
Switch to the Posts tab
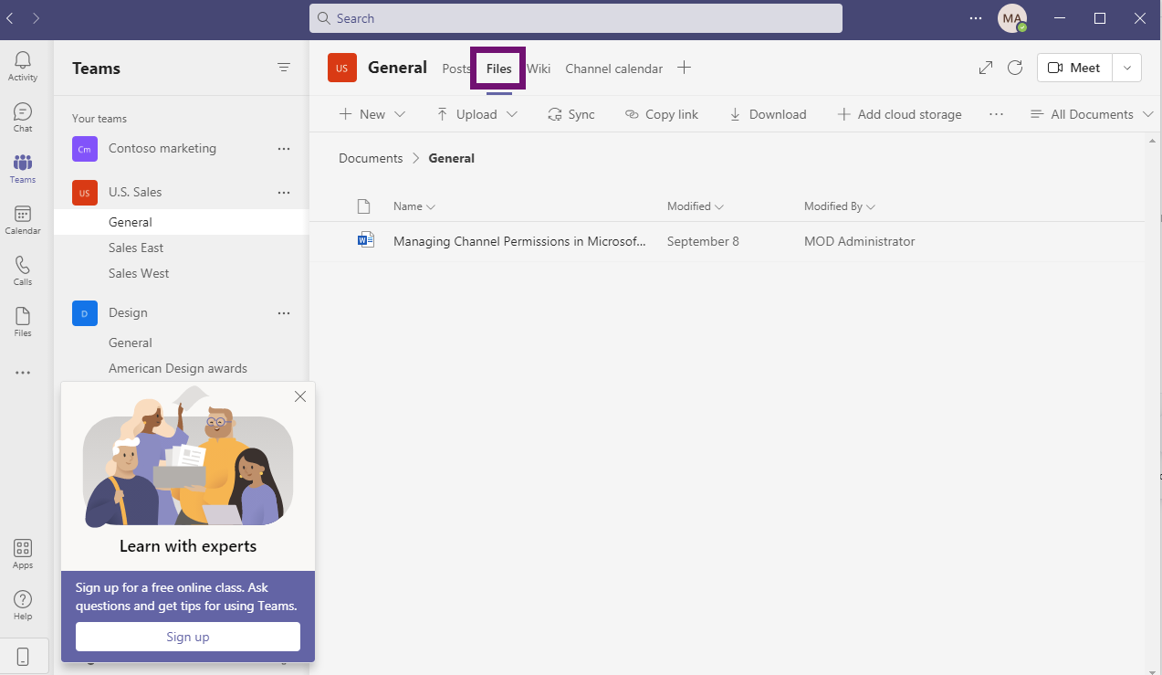tap(455, 69)
